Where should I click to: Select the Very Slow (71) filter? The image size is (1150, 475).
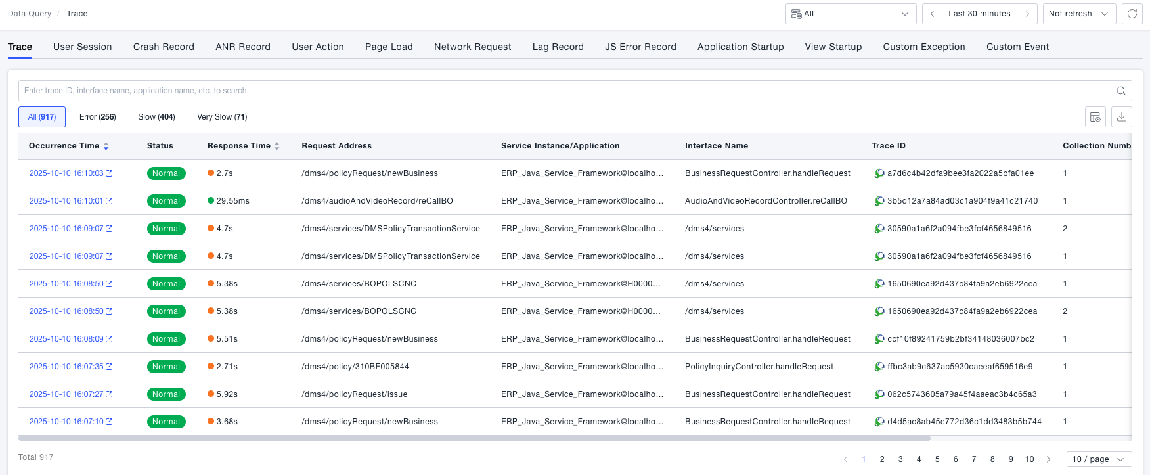(222, 117)
